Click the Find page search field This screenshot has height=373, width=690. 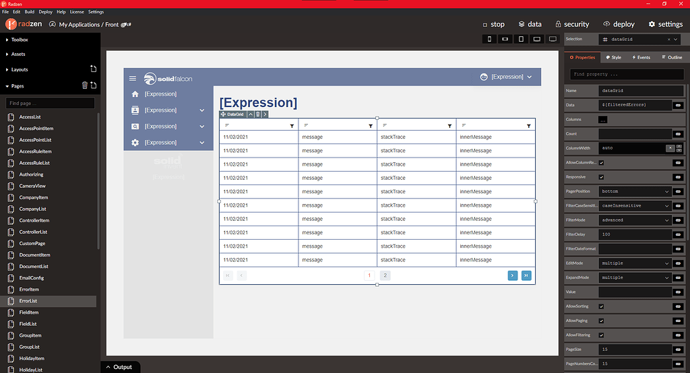50,104
